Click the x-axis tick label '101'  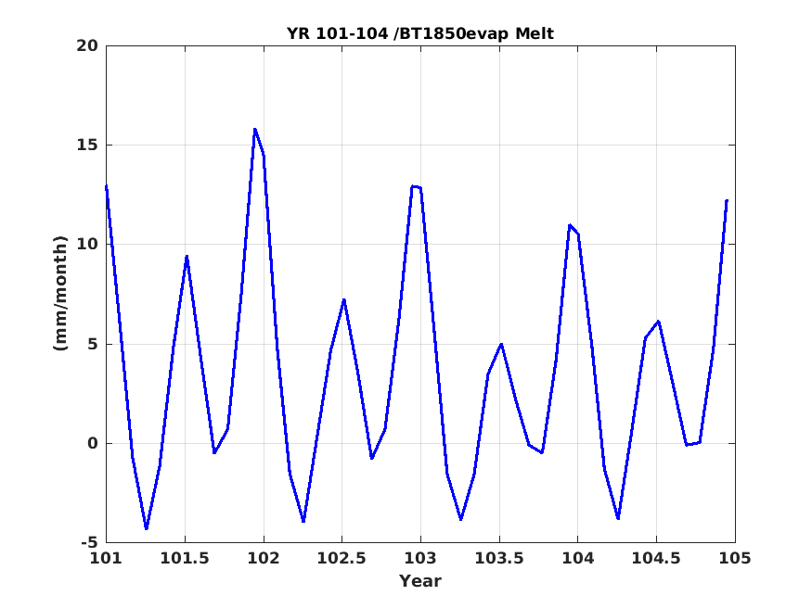coord(106,558)
